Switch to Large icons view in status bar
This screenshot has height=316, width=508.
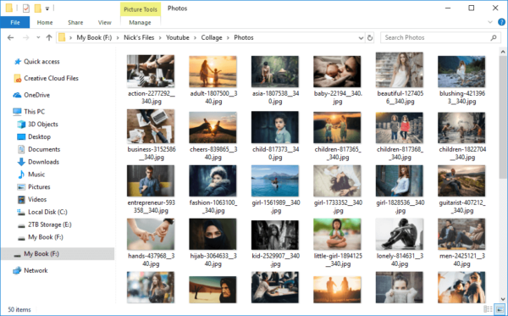(500, 309)
